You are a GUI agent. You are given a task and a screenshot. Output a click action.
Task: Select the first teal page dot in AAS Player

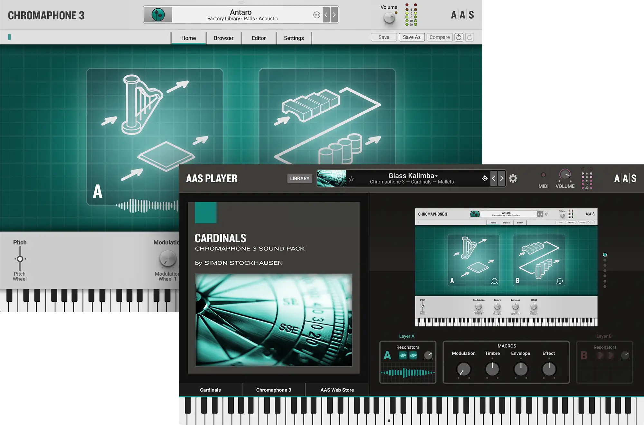(605, 255)
